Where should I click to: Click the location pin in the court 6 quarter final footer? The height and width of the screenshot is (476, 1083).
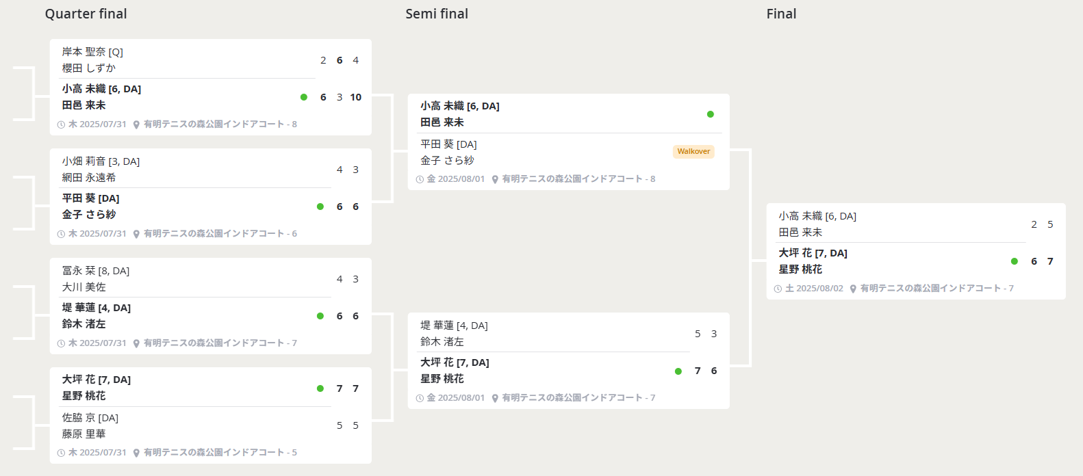click(x=136, y=234)
